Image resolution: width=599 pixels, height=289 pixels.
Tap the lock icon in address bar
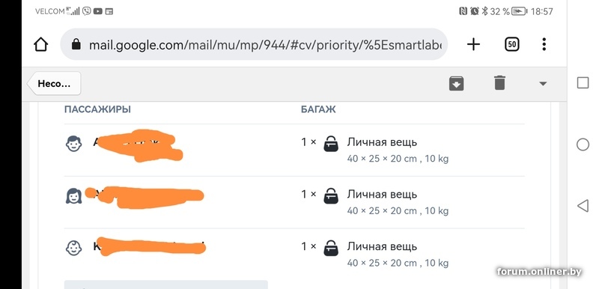coord(76,44)
